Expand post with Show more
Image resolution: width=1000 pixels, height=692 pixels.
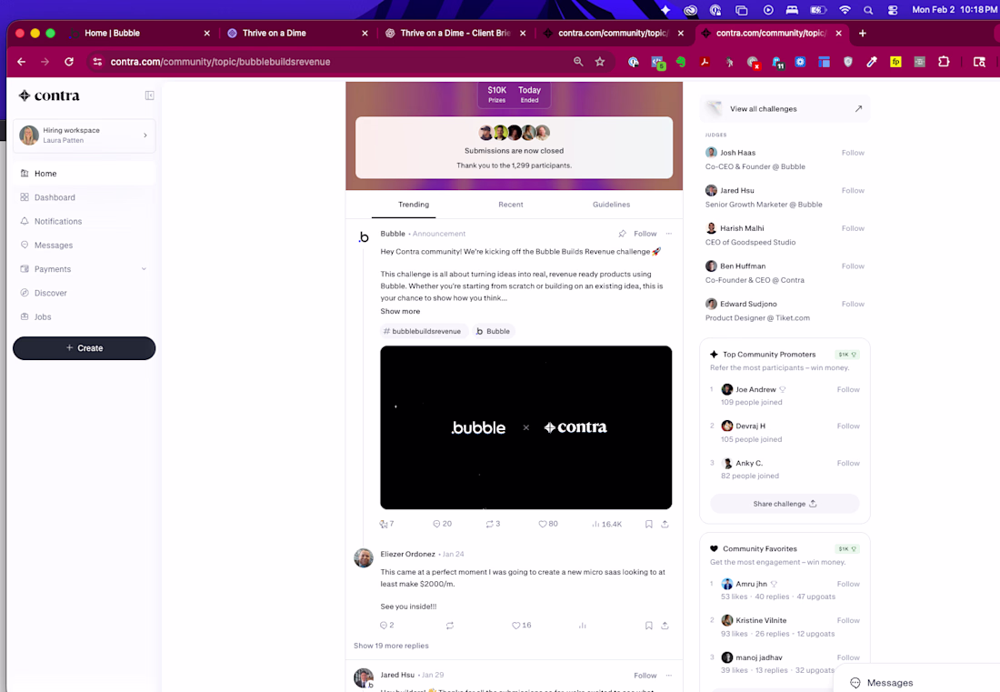coord(400,312)
